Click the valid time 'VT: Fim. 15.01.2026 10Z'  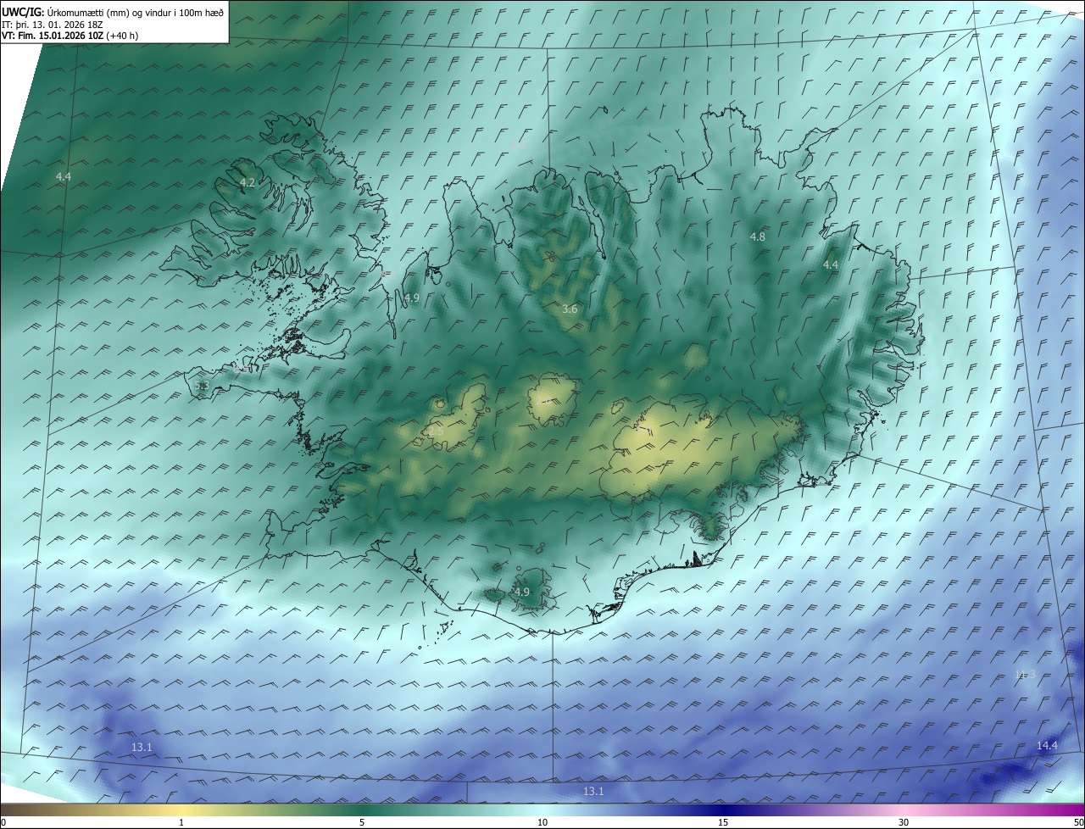click(x=54, y=36)
